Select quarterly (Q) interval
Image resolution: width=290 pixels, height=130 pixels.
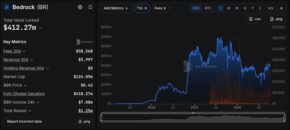tap(245, 8)
